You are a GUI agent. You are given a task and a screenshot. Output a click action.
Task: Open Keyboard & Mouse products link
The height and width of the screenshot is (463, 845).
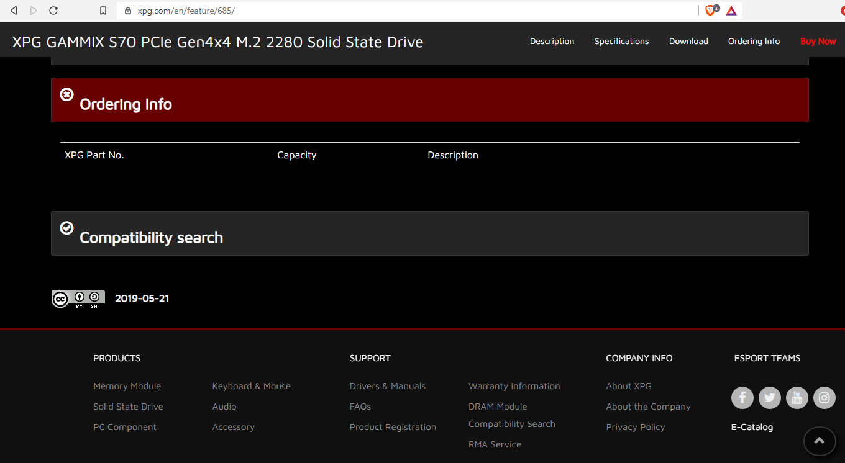252,386
